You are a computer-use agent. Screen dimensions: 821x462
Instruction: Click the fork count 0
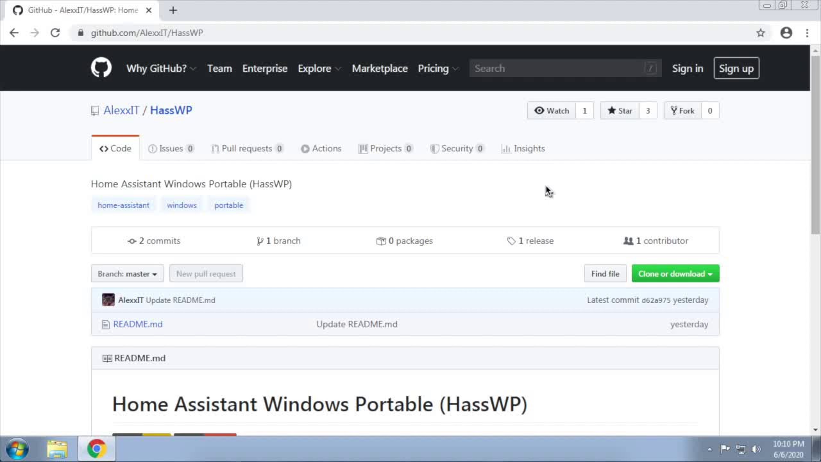tap(709, 110)
